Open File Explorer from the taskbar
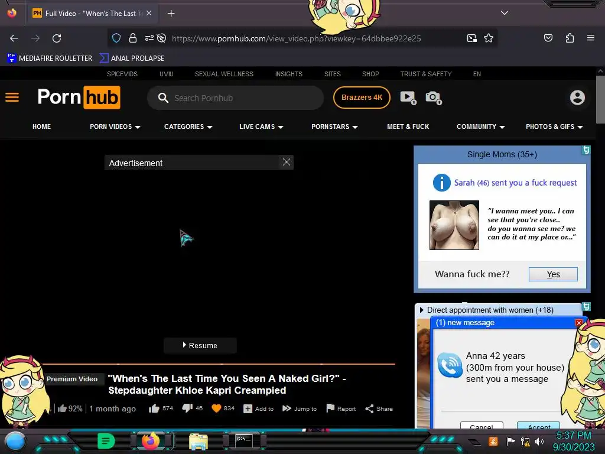The image size is (605, 454). [199, 442]
